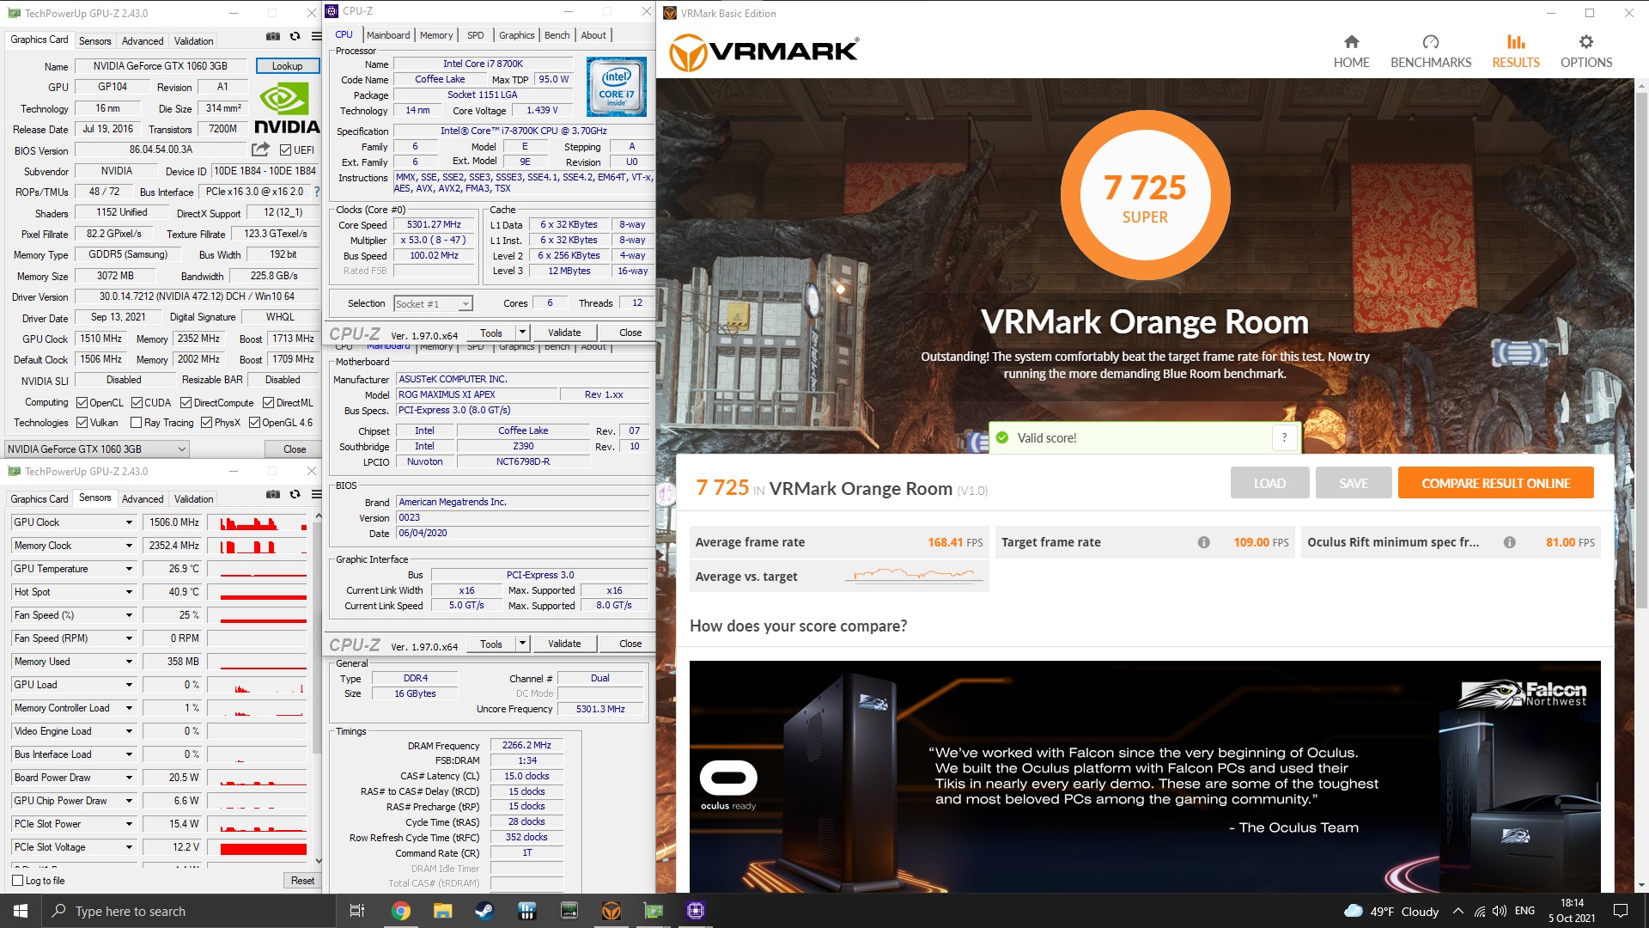Toggle the UEFI checkbox

(x=285, y=150)
